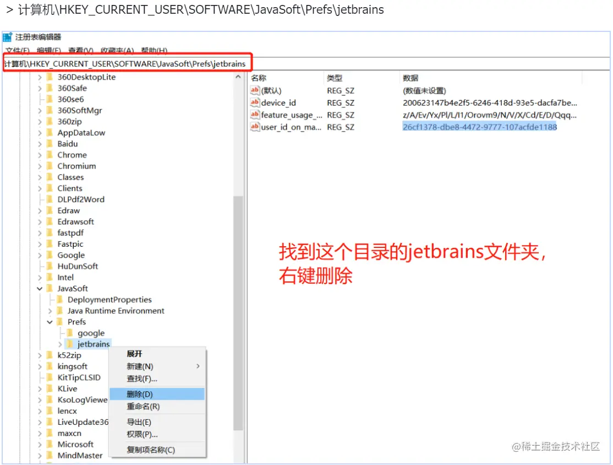Choose 删除(D) from the context menu

click(x=157, y=394)
